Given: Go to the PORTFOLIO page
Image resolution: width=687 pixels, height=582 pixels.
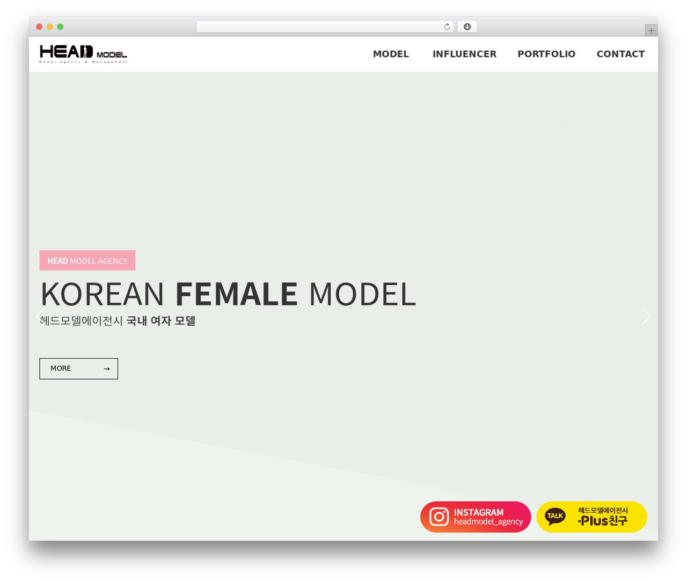Looking at the screenshot, I should 546,54.
